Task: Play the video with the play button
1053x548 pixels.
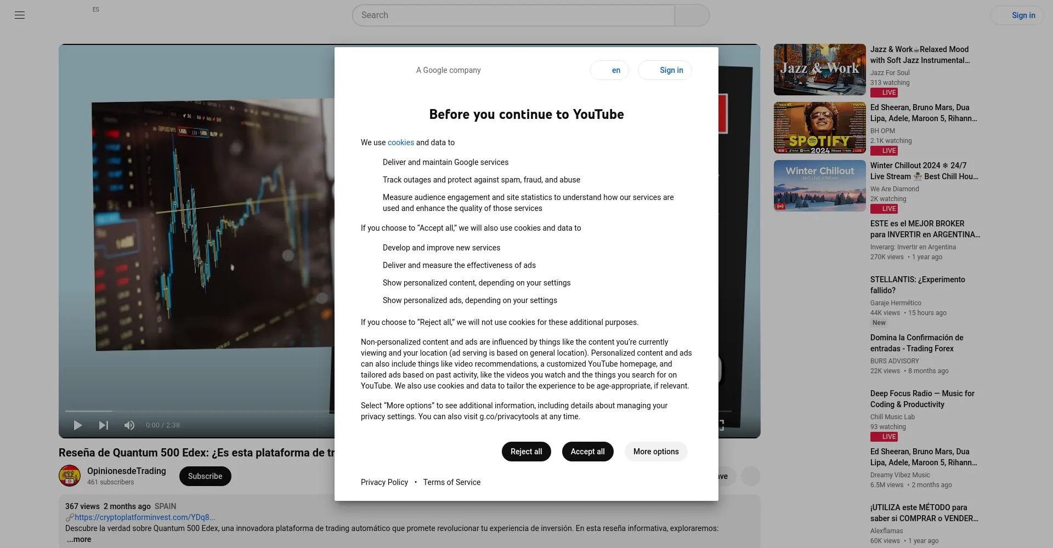Action: 78,425
